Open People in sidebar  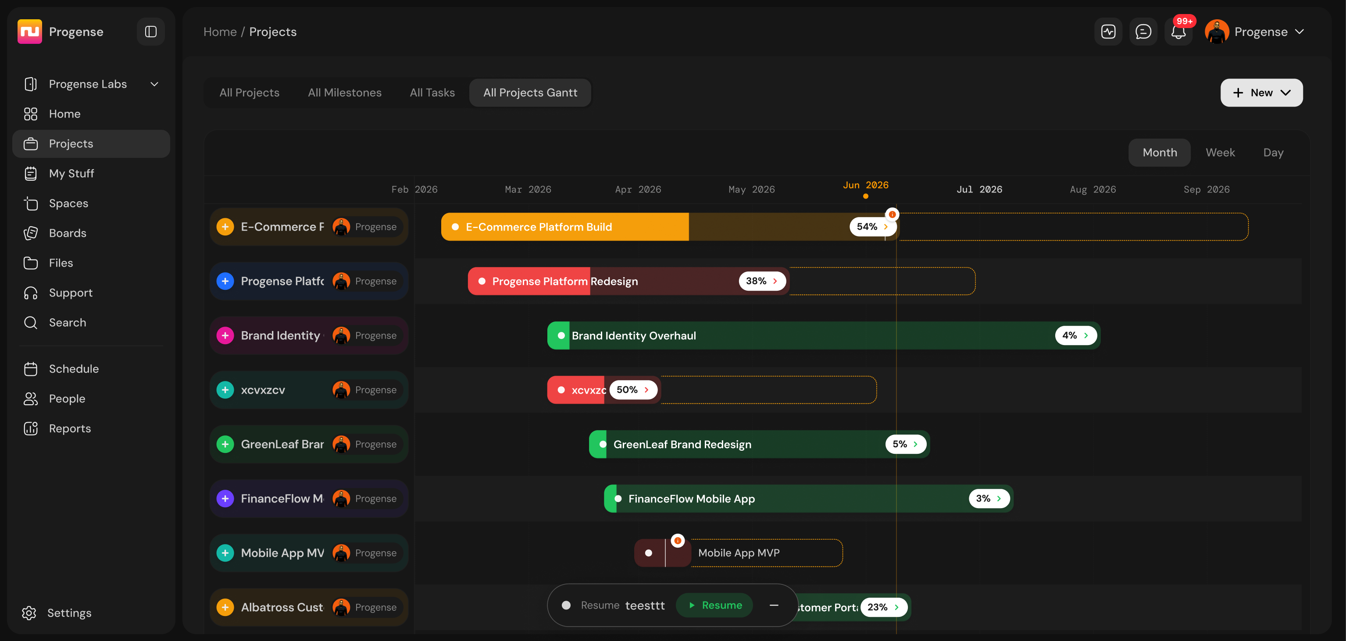coord(91,399)
